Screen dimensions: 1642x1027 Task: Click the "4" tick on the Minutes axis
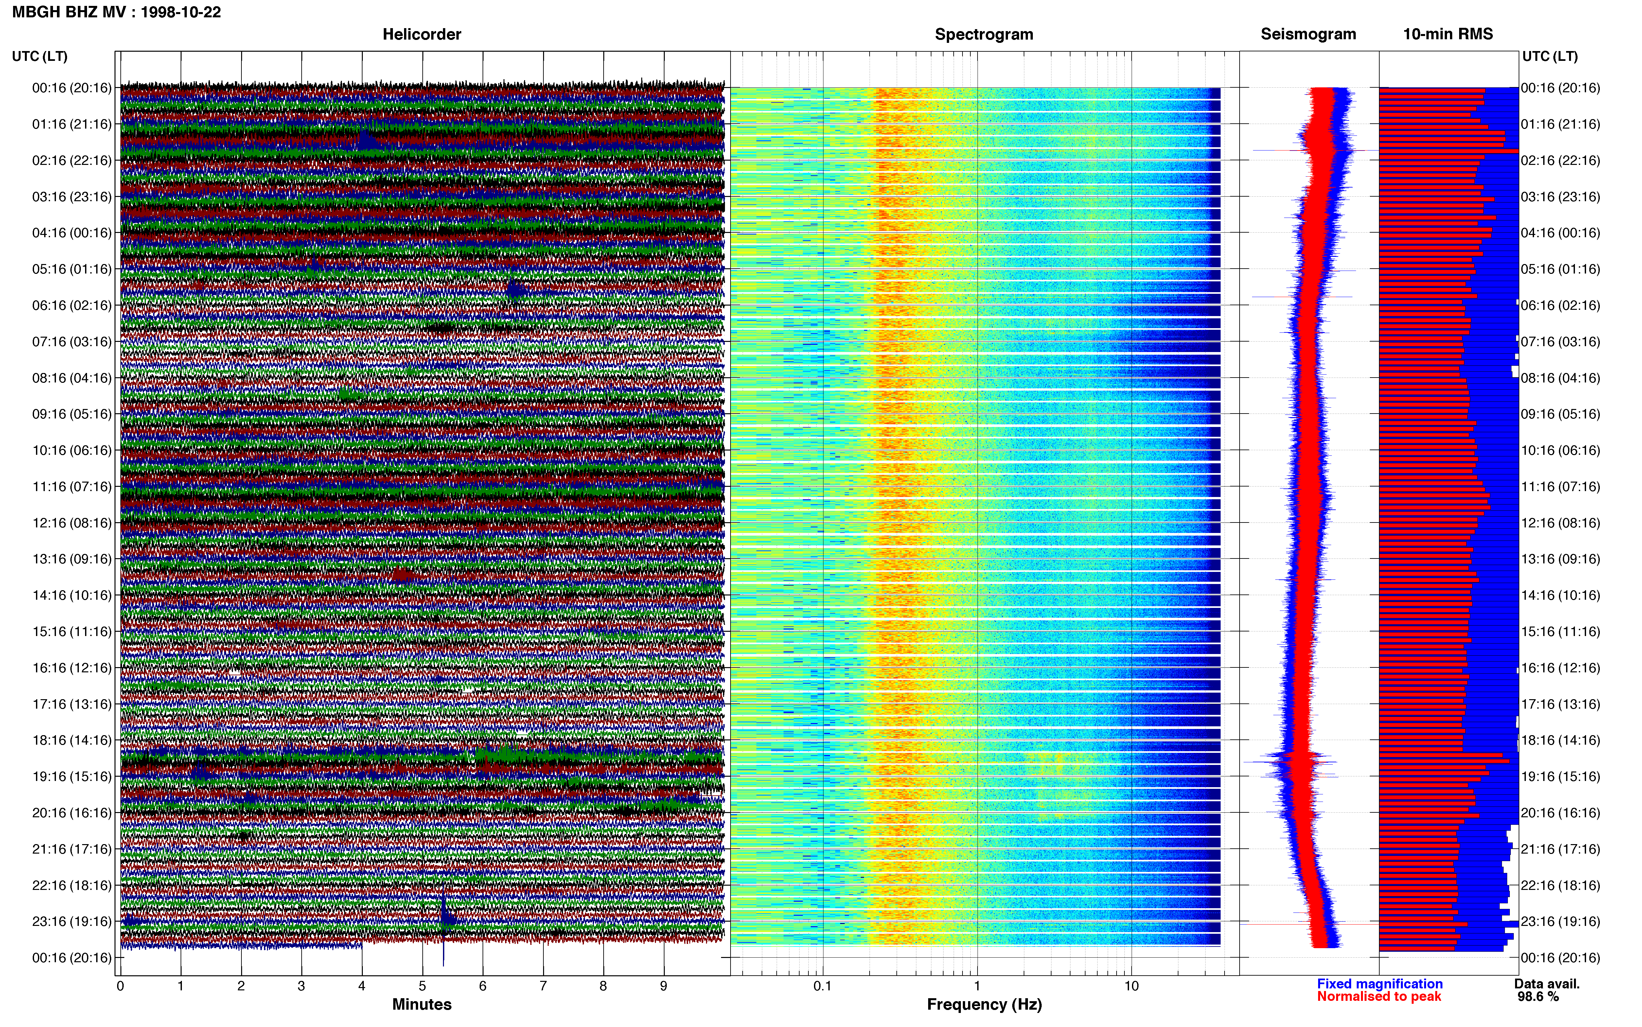(x=362, y=985)
